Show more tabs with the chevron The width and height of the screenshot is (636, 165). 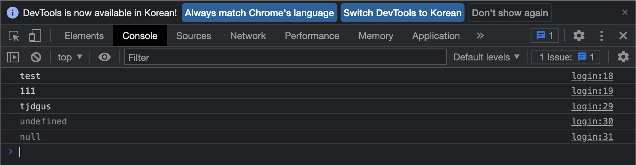pyautogui.click(x=480, y=36)
